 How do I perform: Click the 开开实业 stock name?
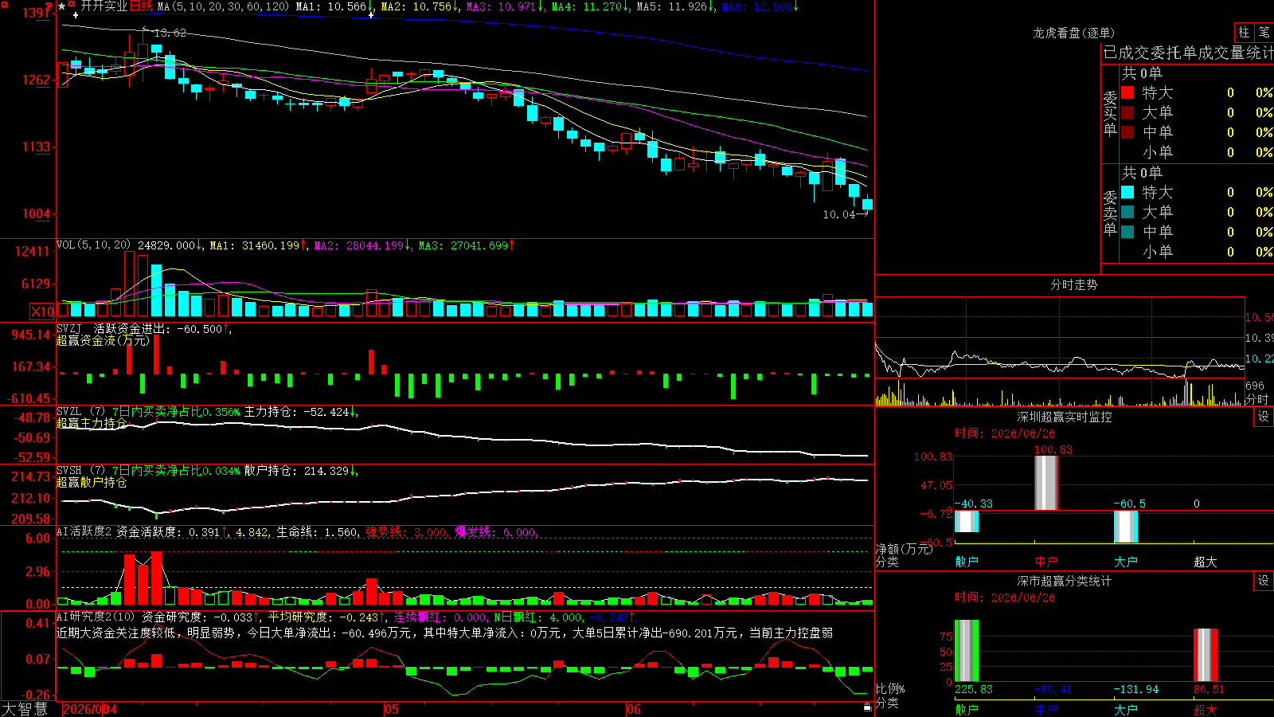[104, 6]
